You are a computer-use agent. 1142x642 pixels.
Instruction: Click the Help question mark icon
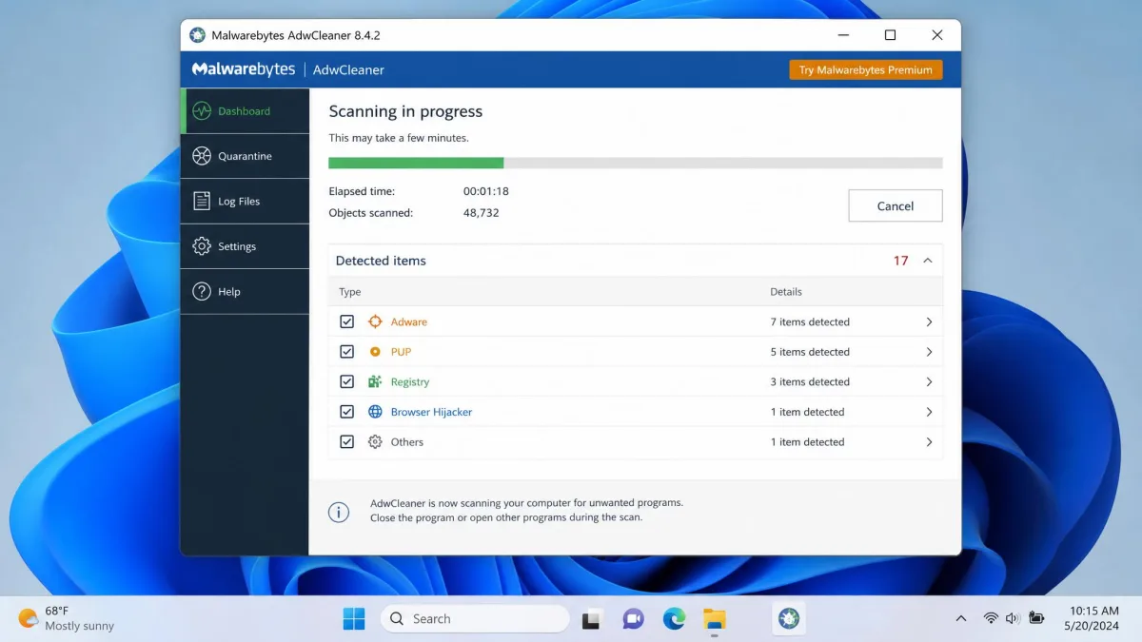(x=202, y=292)
